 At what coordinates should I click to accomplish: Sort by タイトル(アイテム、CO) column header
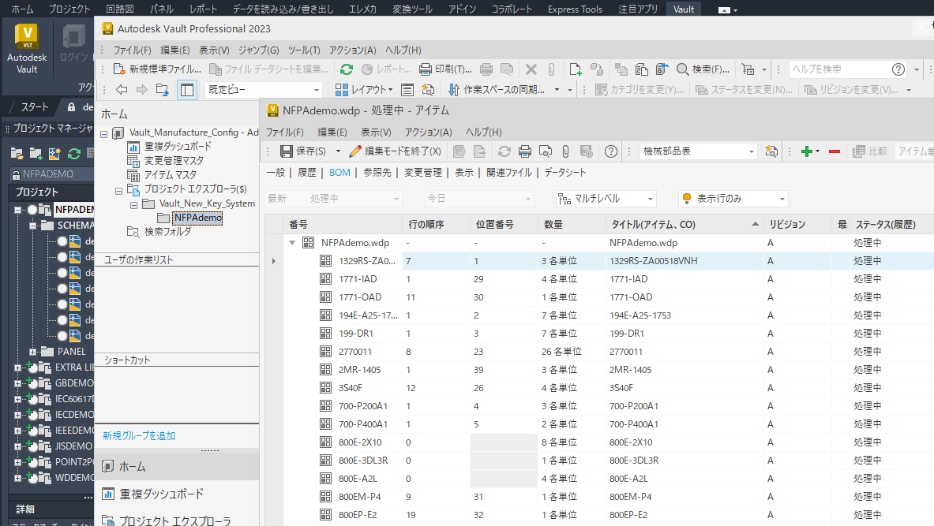pos(685,224)
